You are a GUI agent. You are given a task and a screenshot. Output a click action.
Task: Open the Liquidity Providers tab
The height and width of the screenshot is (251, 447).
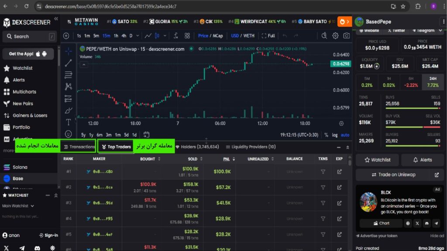click(251, 147)
